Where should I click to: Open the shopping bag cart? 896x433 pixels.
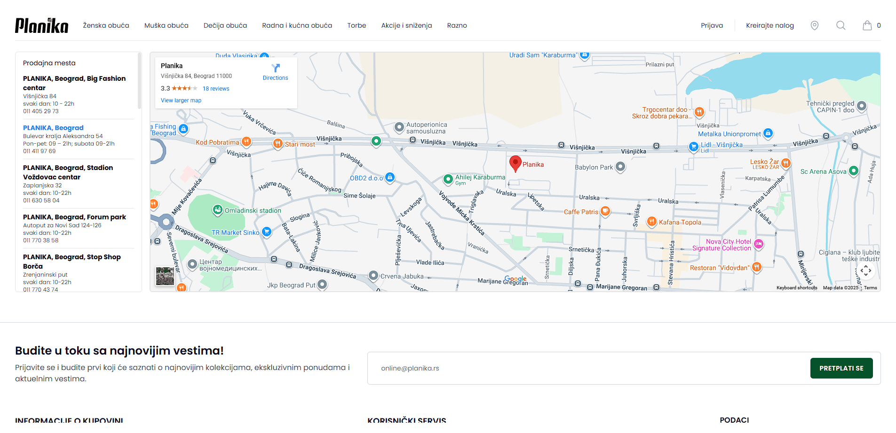pyautogui.click(x=867, y=25)
